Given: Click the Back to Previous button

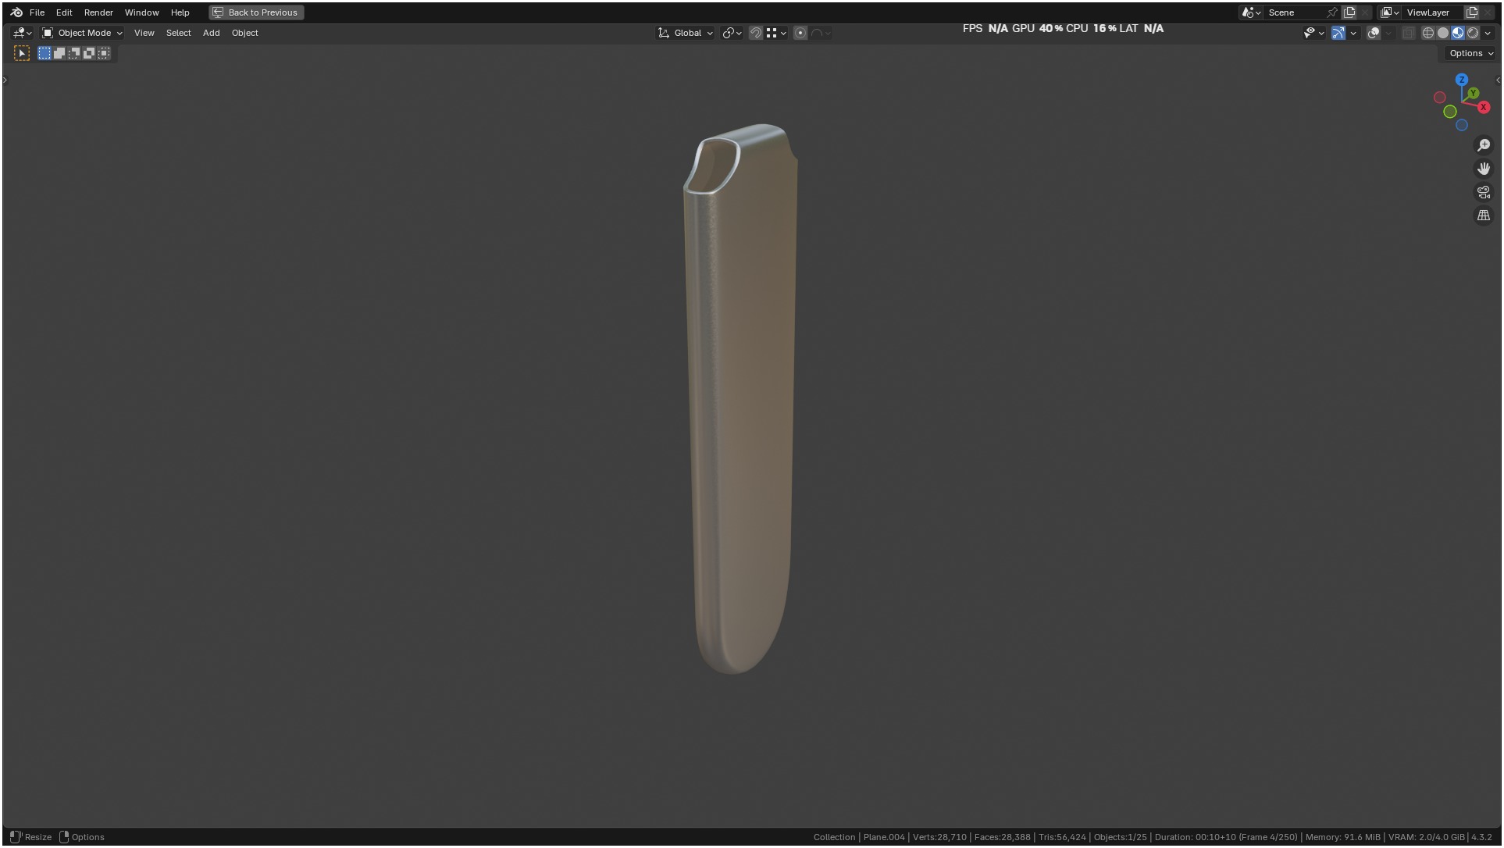Looking at the screenshot, I should [x=256, y=12].
